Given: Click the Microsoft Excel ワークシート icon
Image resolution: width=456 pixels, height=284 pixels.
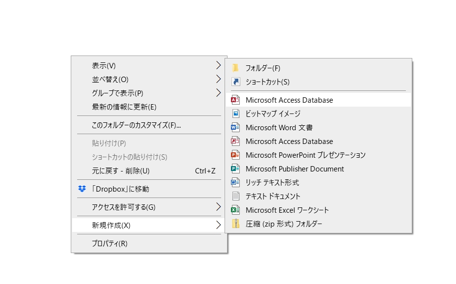Looking at the screenshot, I should (235, 210).
